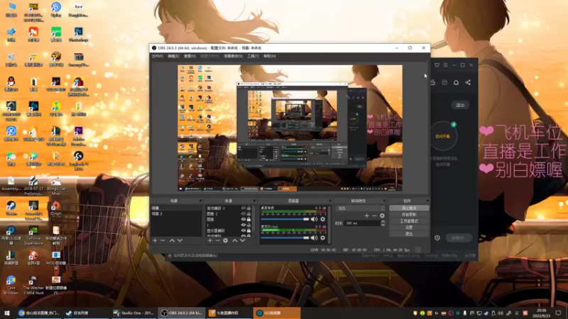568x319 pixels.
Task: Open mic/aux audio settings gear
Action: pyautogui.click(x=323, y=237)
